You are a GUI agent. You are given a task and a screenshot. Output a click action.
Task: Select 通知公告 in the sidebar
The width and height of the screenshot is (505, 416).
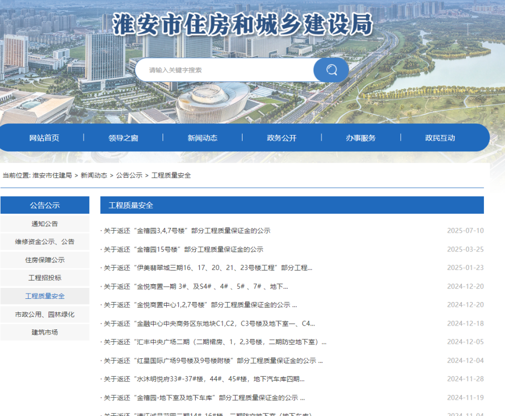(x=45, y=223)
